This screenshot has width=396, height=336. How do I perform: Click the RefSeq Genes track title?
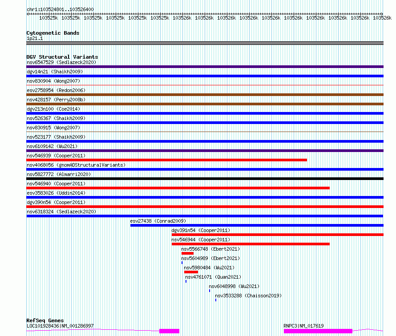45,320
